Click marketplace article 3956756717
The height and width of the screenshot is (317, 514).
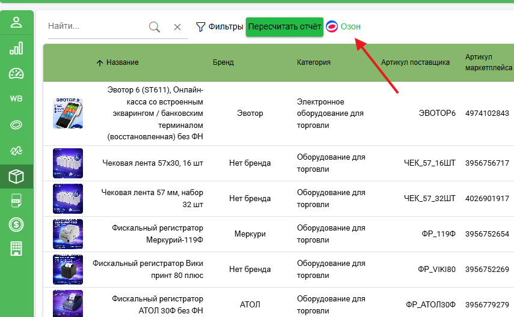click(487, 163)
